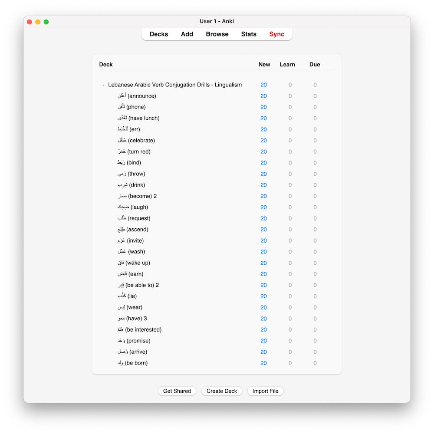Open the (announce) subdeck
Screen dimensions: 434x434
click(x=137, y=96)
